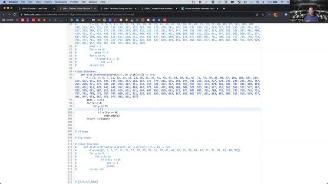Open the Profiles menu
328x184 pixels.
click(74, 2)
